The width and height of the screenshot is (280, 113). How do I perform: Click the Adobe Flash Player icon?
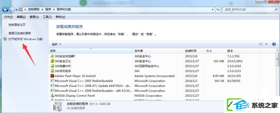coord(52,76)
